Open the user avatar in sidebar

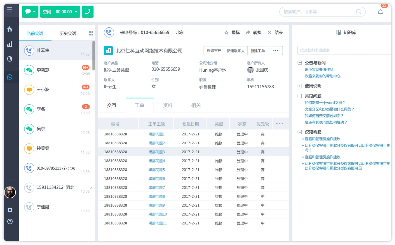point(10,192)
